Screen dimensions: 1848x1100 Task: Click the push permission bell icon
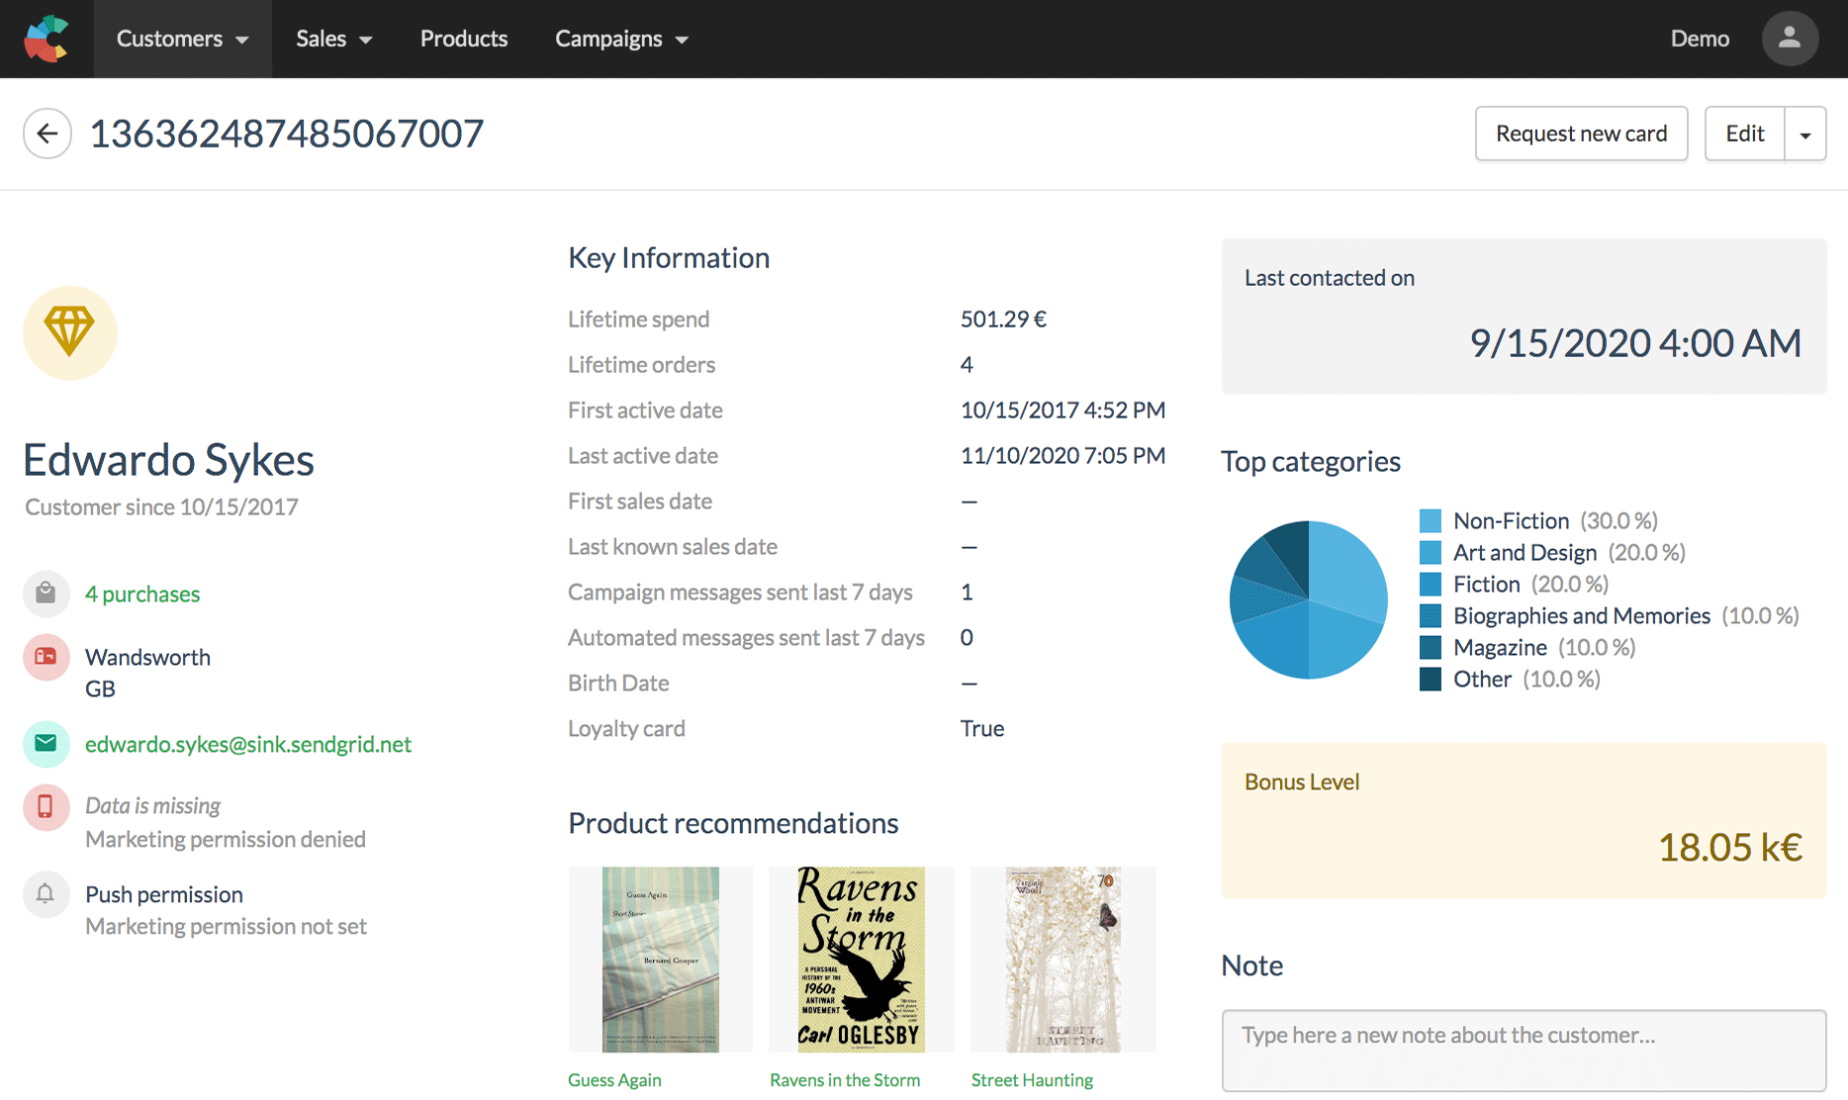coord(46,894)
